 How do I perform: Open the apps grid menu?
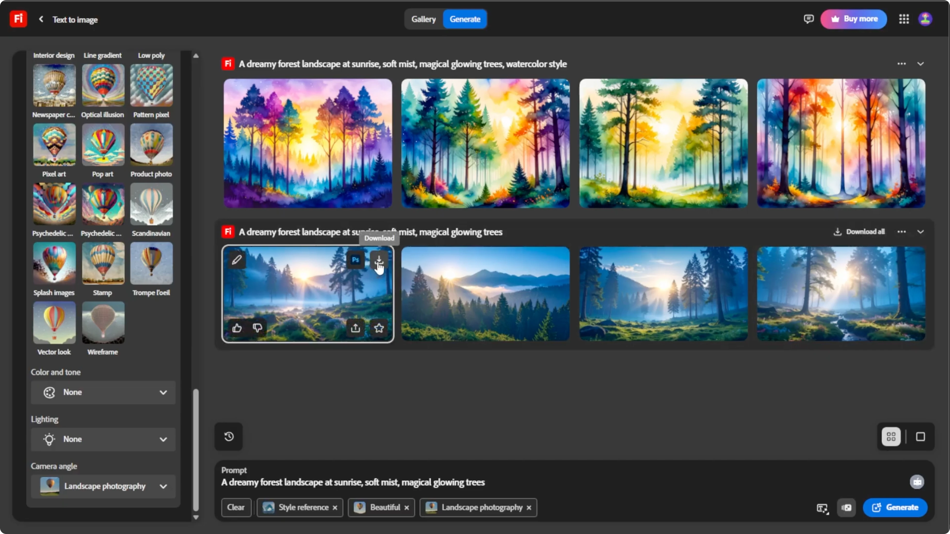pos(904,19)
